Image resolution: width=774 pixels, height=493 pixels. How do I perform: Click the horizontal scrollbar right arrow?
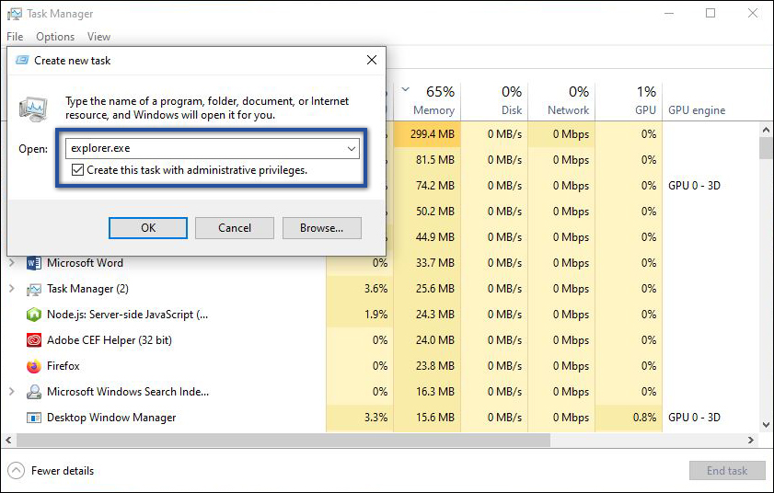tap(751, 440)
